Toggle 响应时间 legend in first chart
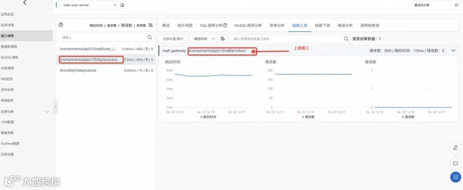The width and height of the screenshot is (463, 190). pyautogui.click(x=208, y=117)
